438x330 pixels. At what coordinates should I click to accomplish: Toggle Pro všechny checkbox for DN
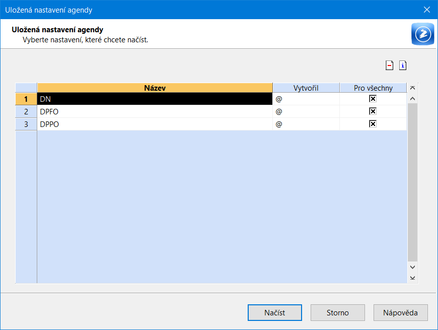click(373, 99)
